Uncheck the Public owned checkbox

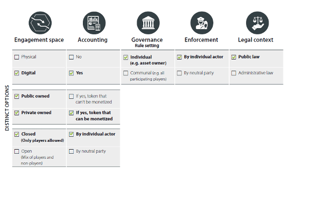click(x=16, y=96)
